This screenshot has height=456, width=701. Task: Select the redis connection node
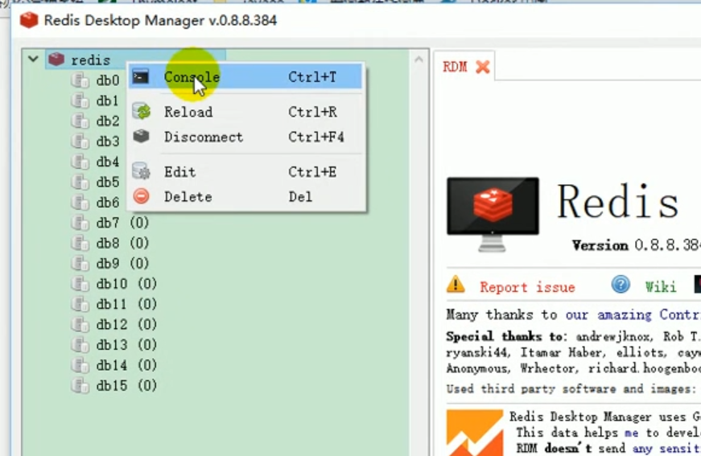click(x=91, y=60)
